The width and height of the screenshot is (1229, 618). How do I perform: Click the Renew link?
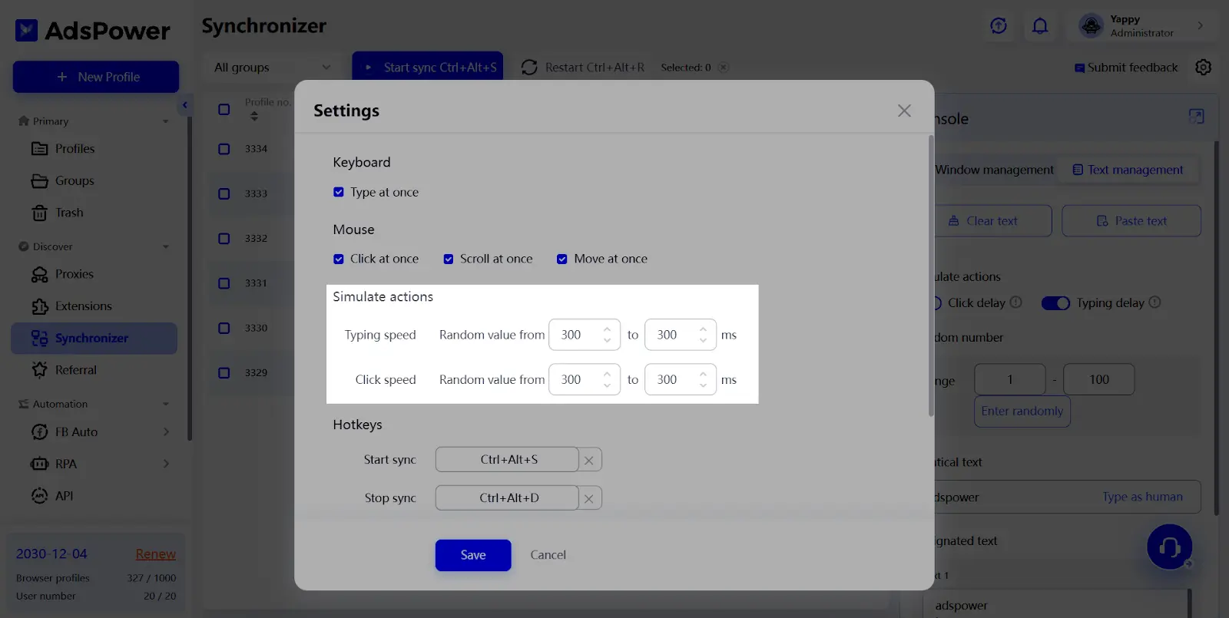pos(155,554)
